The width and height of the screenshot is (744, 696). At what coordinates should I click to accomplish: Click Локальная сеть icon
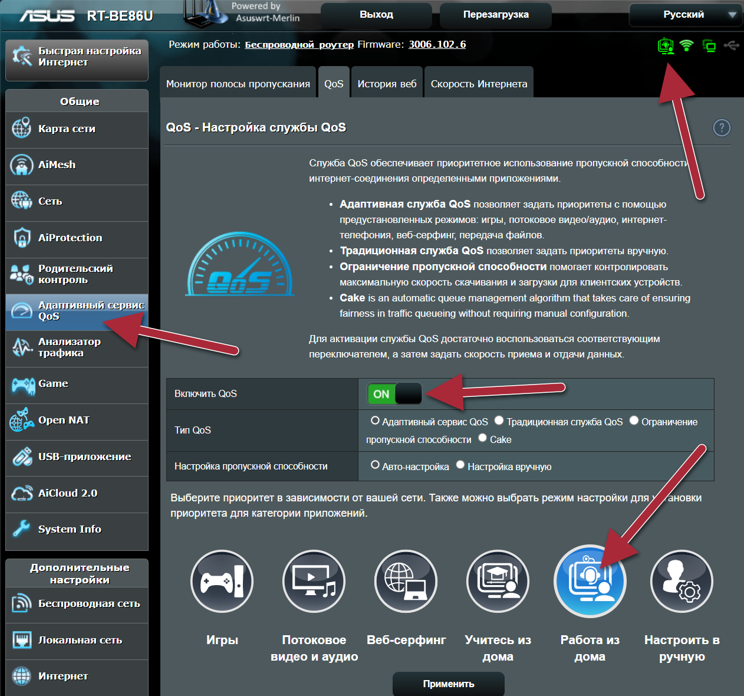[x=22, y=639]
